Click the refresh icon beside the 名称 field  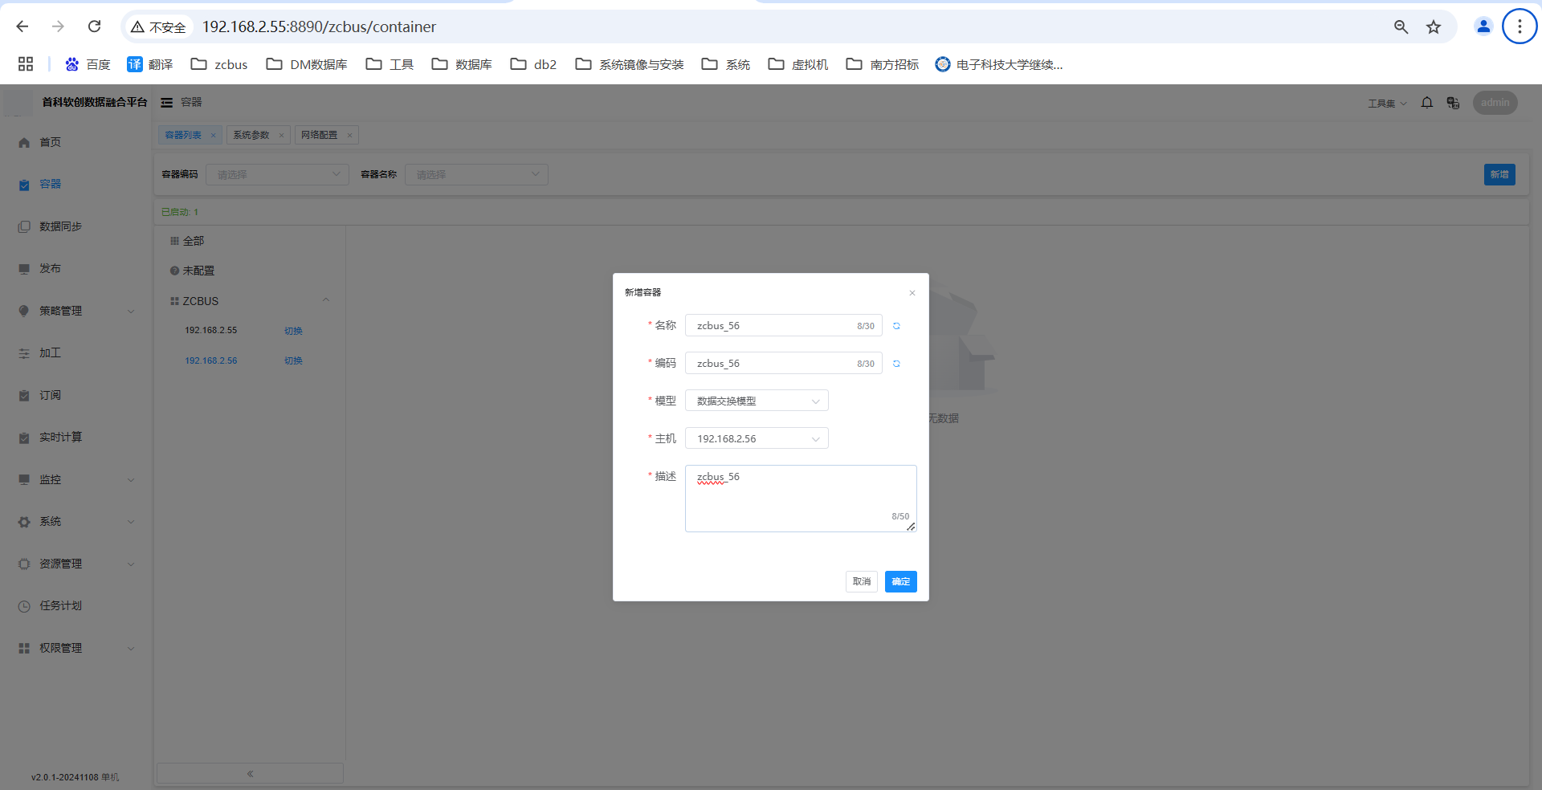tap(896, 326)
